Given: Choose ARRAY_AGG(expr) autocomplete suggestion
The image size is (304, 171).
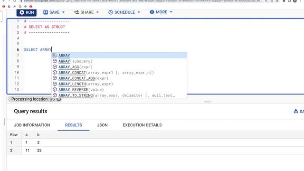Looking at the screenshot, I should point(119,67).
